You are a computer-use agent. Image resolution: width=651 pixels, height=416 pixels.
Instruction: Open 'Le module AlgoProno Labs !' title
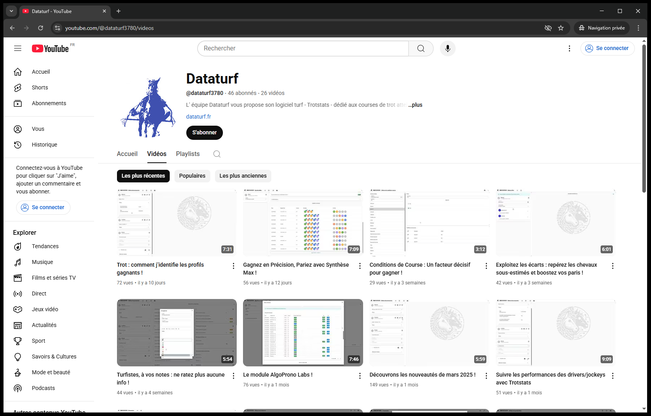(278, 375)
